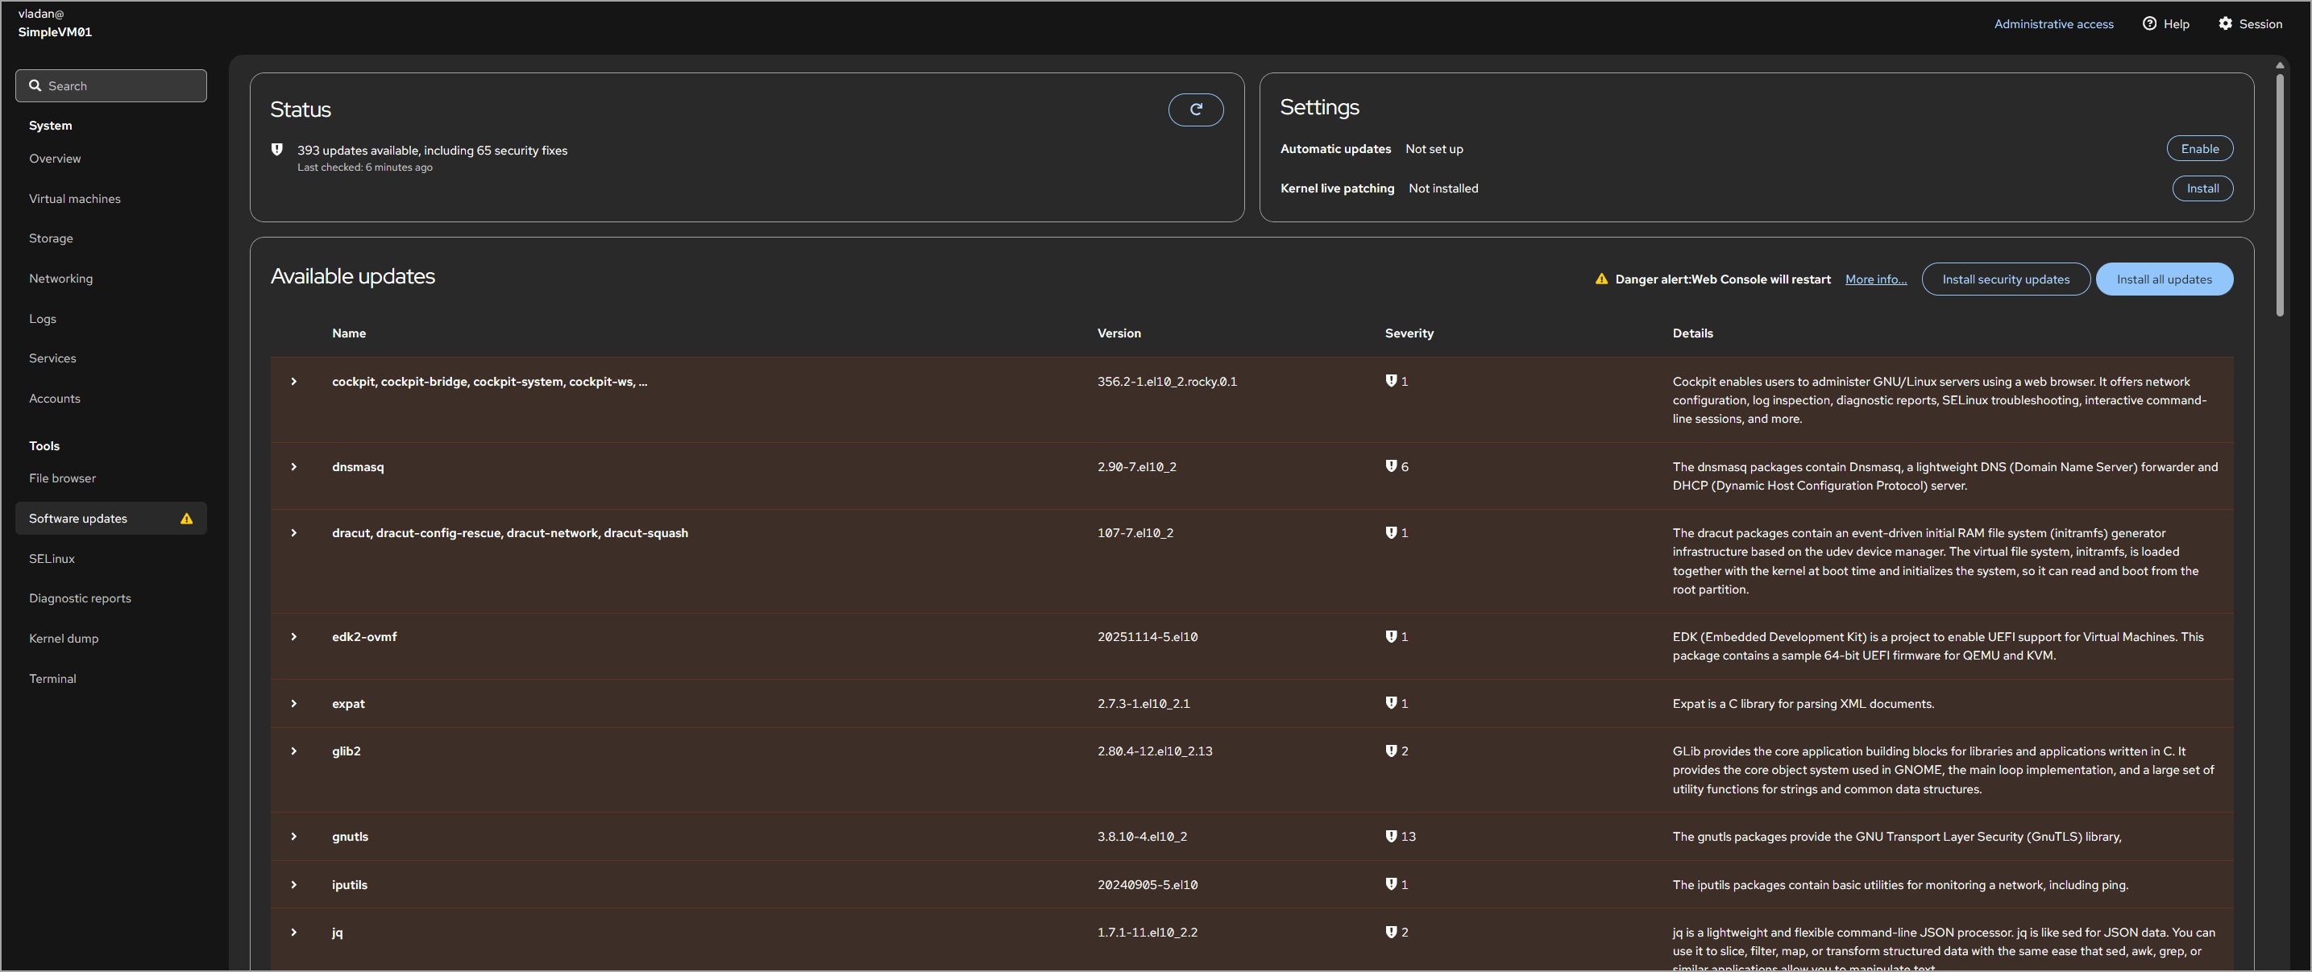
Task: Click 'Last checked: 6 minutes ago' text
Action: 365,168
